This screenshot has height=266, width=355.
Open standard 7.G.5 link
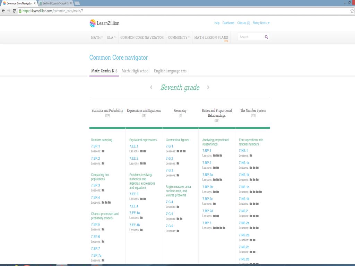coord(169,214)
